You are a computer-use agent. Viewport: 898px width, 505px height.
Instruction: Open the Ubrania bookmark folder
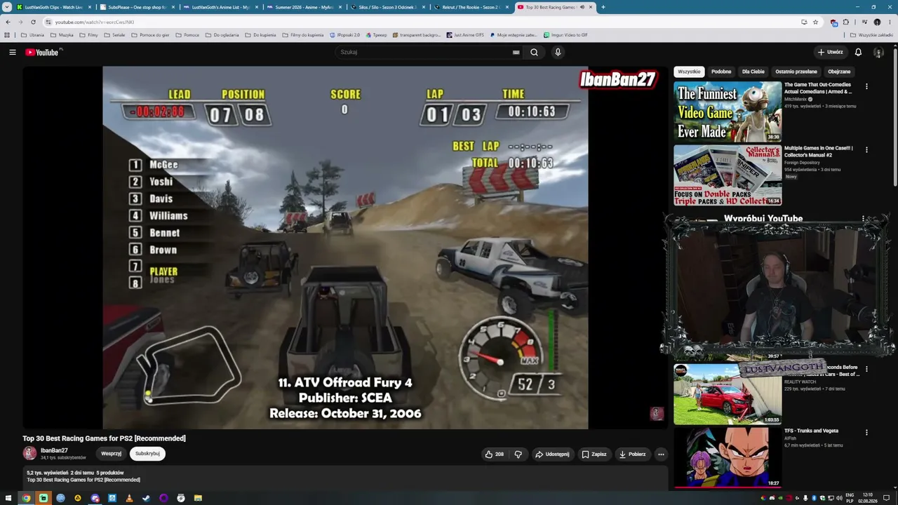click(32, 35)
